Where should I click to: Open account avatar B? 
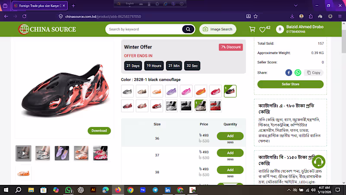(280, 29)
